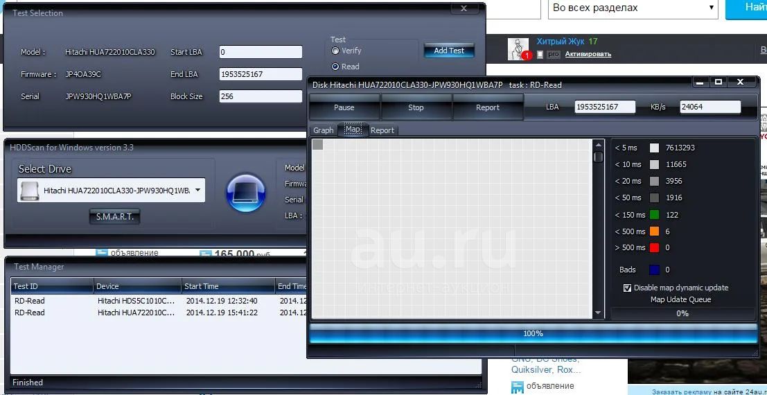This screenshot has height=395, width=767.
Task: Click the < 150 ms count 122
Action: tap(672, 215)
